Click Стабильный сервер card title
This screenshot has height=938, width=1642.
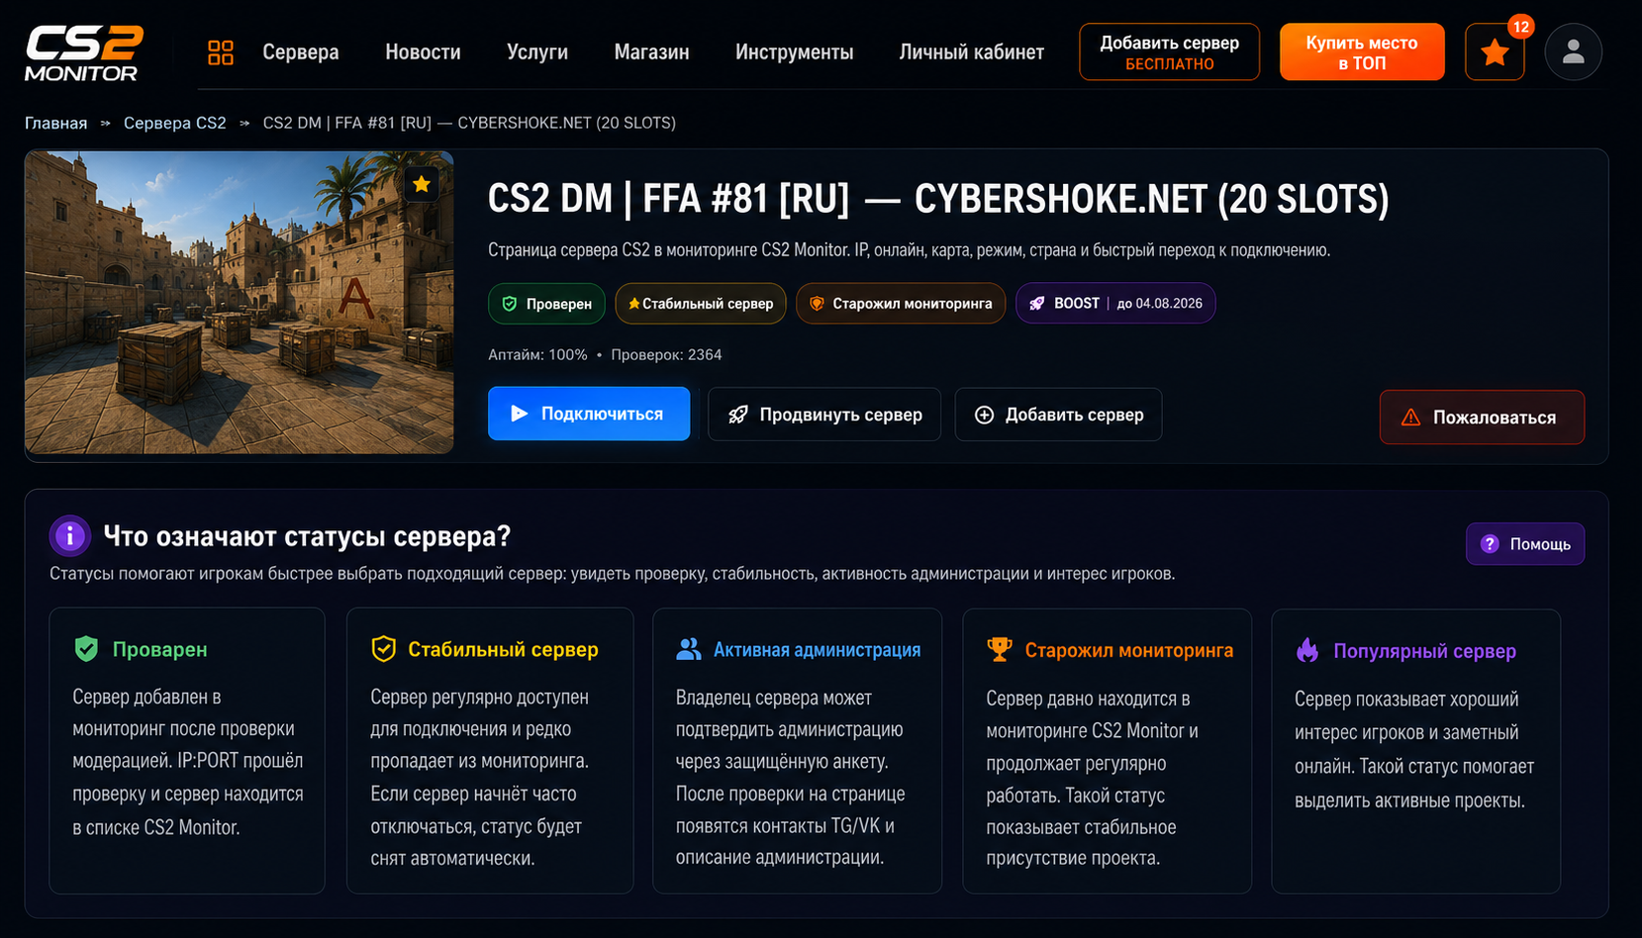point(503,649)
